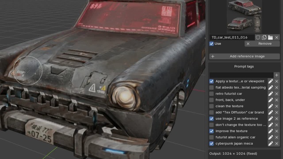Delete 'front, back, under' tag
The width and height of the screenshot is (283, 159).
pyautogui.click(x=276, y=100)
